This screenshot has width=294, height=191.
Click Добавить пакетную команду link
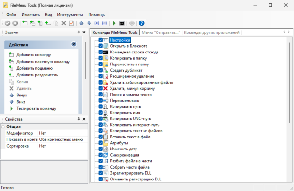[43, 62]
